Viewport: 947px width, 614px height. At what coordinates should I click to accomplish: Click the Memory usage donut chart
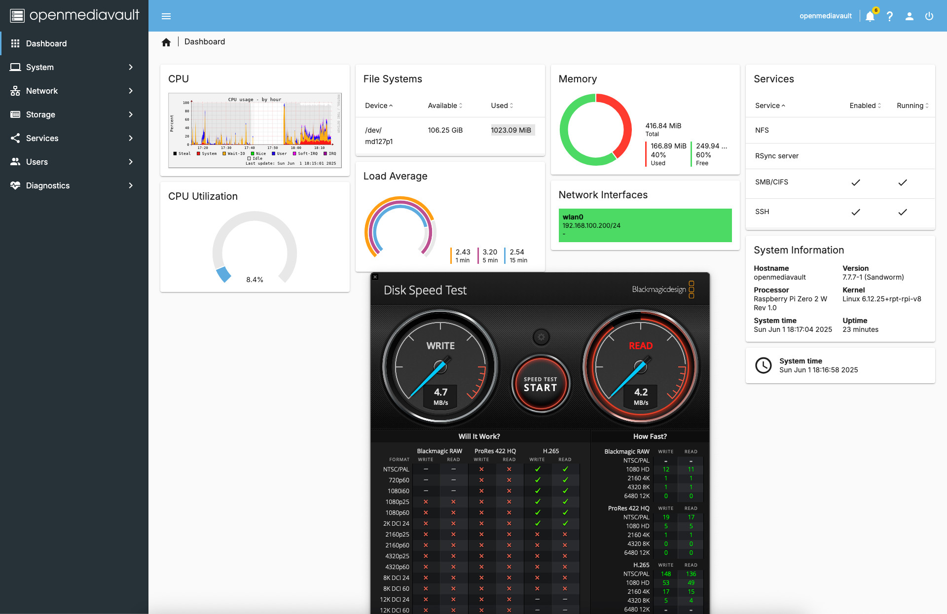596,130
